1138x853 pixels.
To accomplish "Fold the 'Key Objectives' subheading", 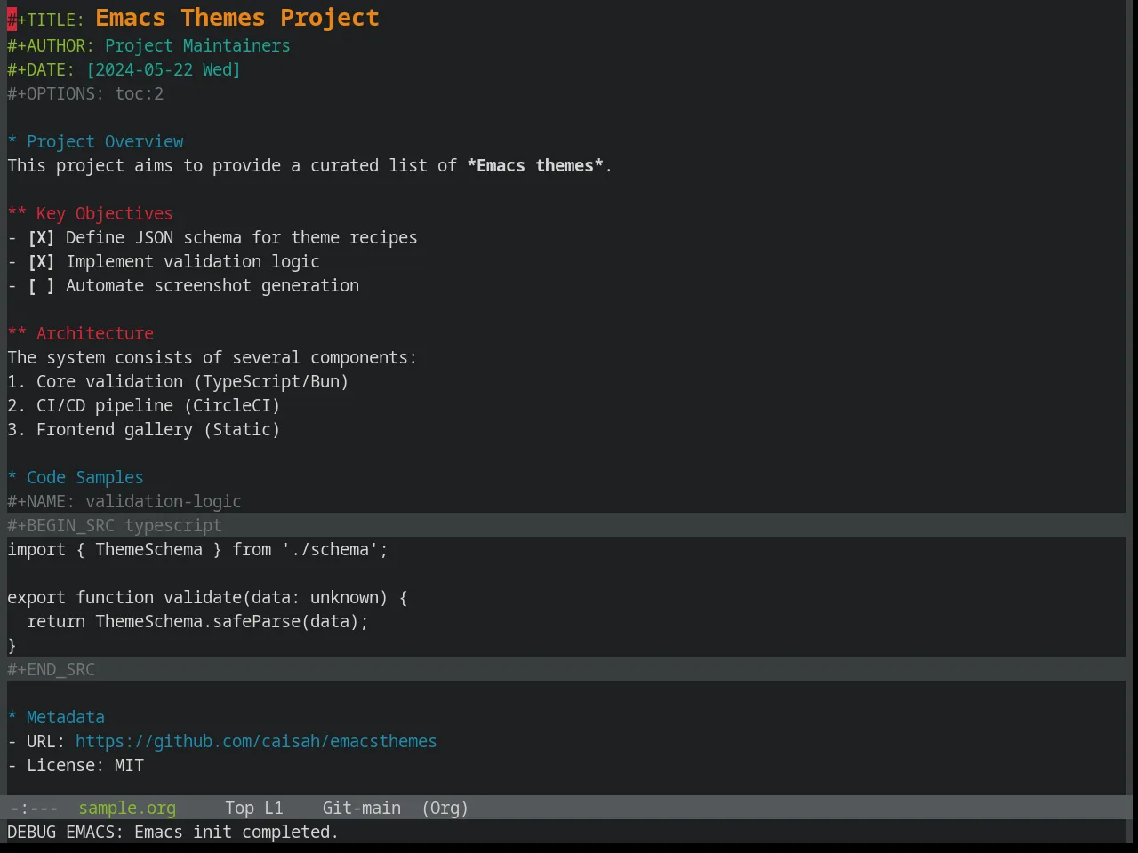I will [91, 214].
